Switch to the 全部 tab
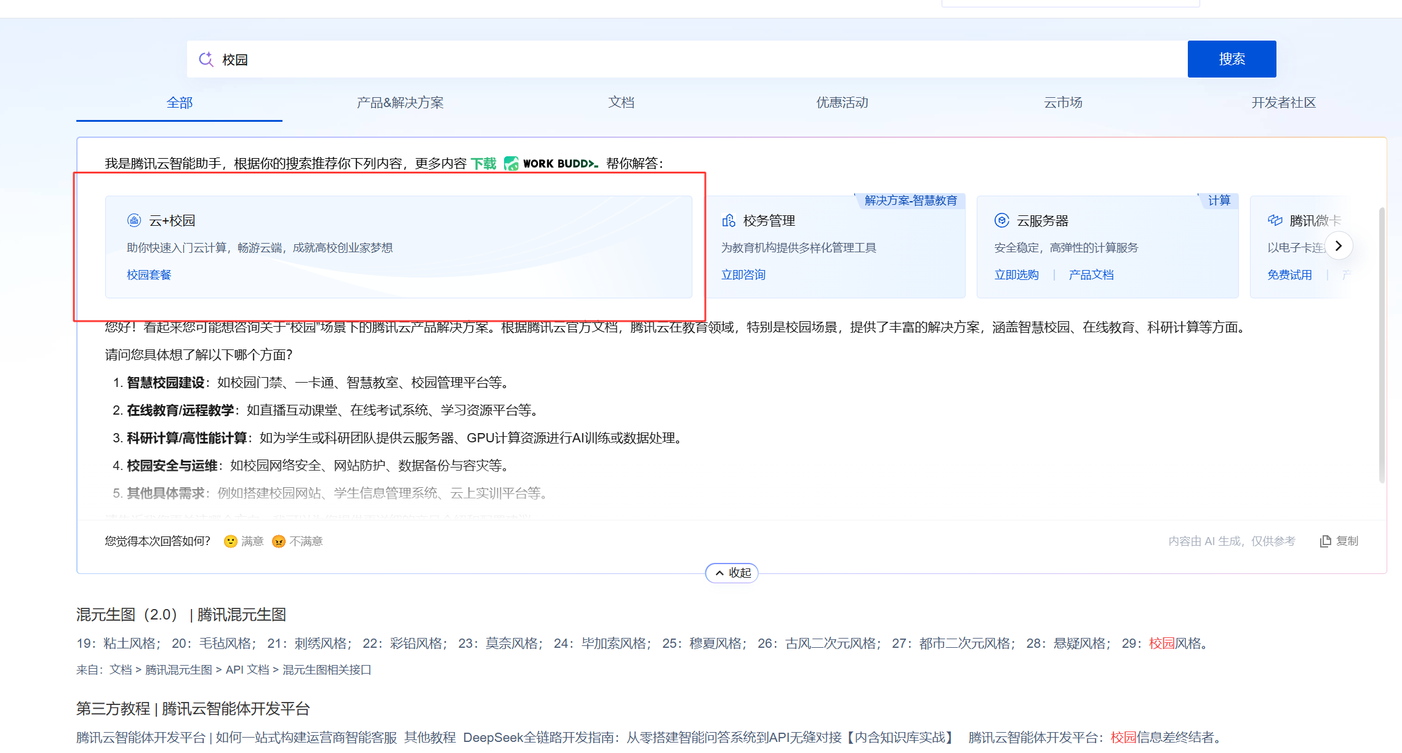The height and width of the screenshot is (753, 1402). click(x=180, y=103)
